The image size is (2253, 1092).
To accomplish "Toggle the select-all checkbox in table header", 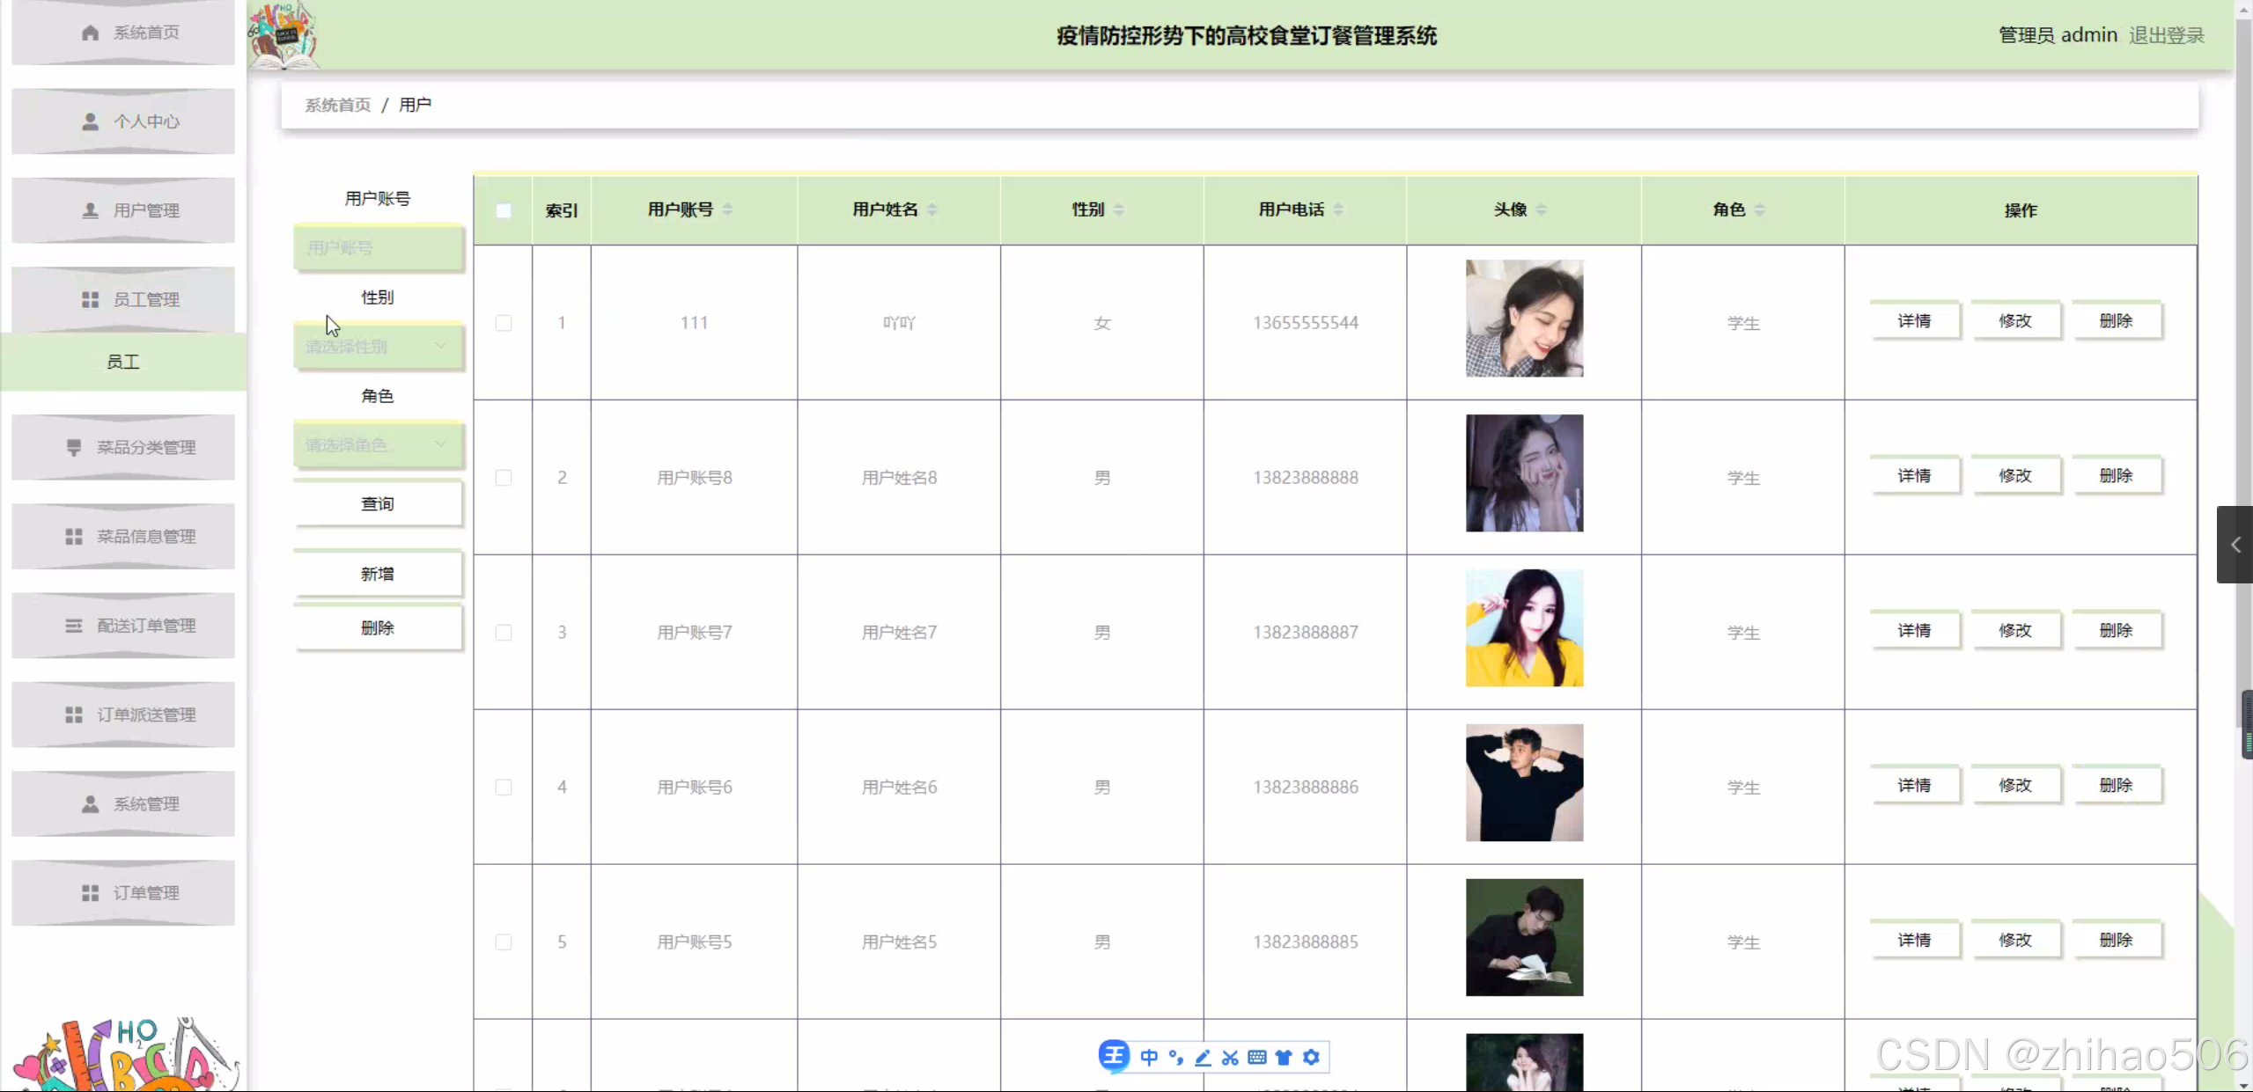I will coord(504,210).
